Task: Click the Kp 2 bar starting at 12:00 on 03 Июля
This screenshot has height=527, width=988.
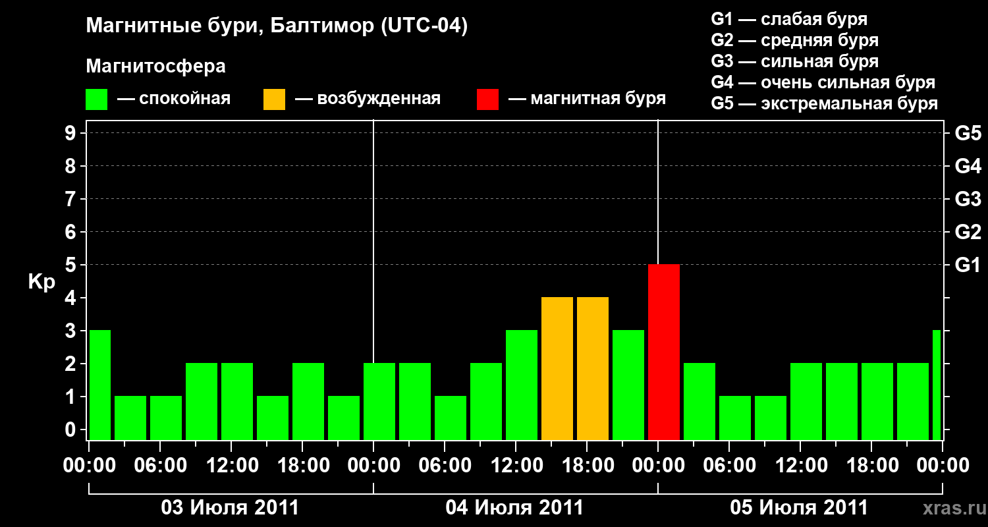Action: (237, 401)
